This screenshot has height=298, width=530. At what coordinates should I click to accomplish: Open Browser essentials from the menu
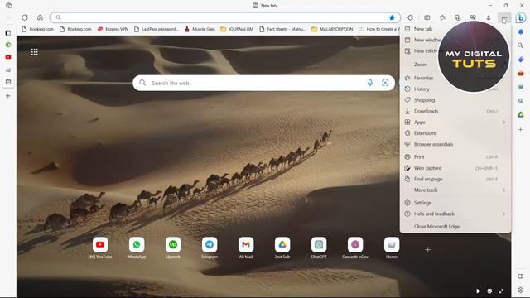[x=455, y=144]
